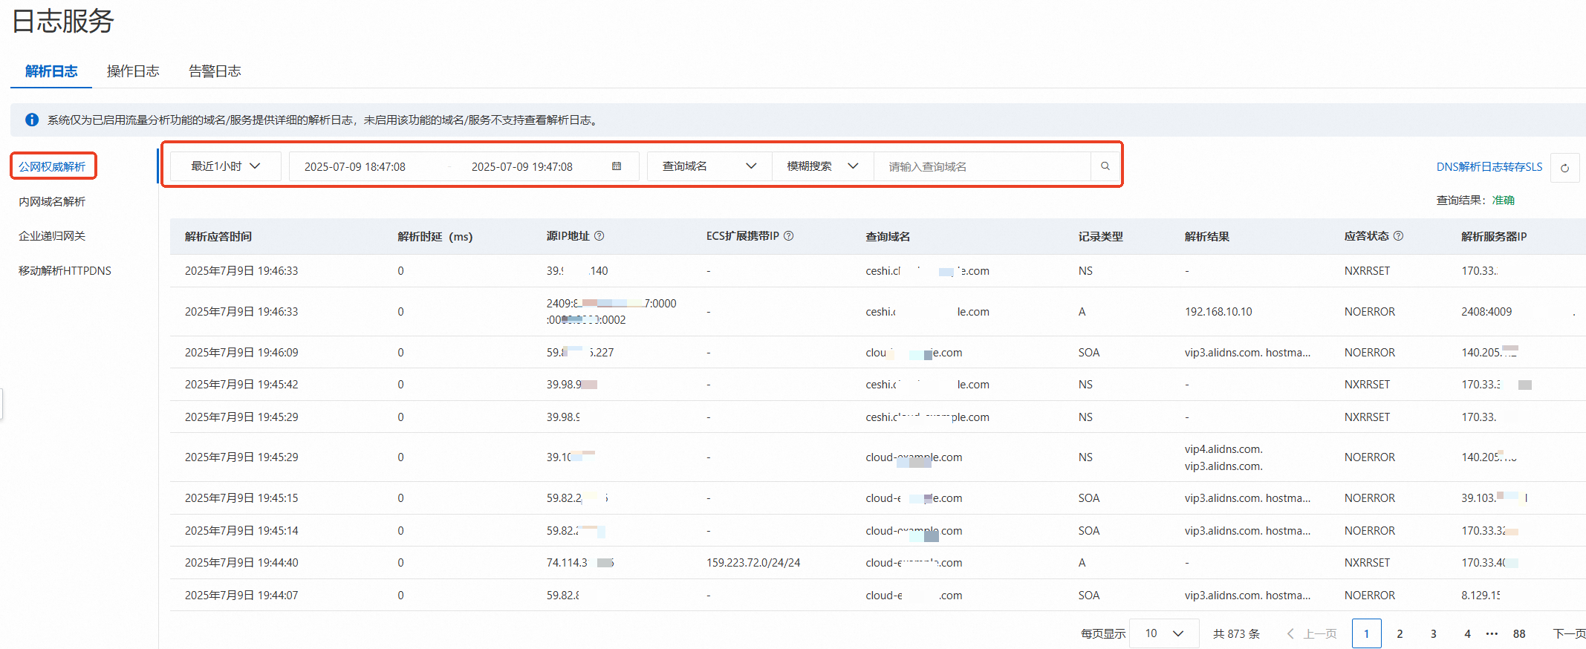This screenshot has height=649, width=1586.
Task: Click the 下一页 next page button
Action: tap(1569, 634)
